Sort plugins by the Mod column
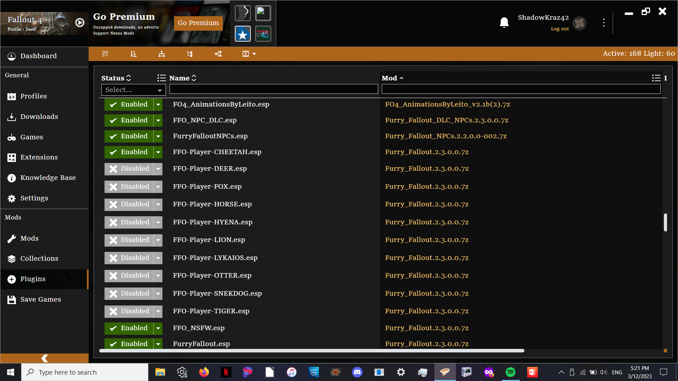 [x=392, y=78]
